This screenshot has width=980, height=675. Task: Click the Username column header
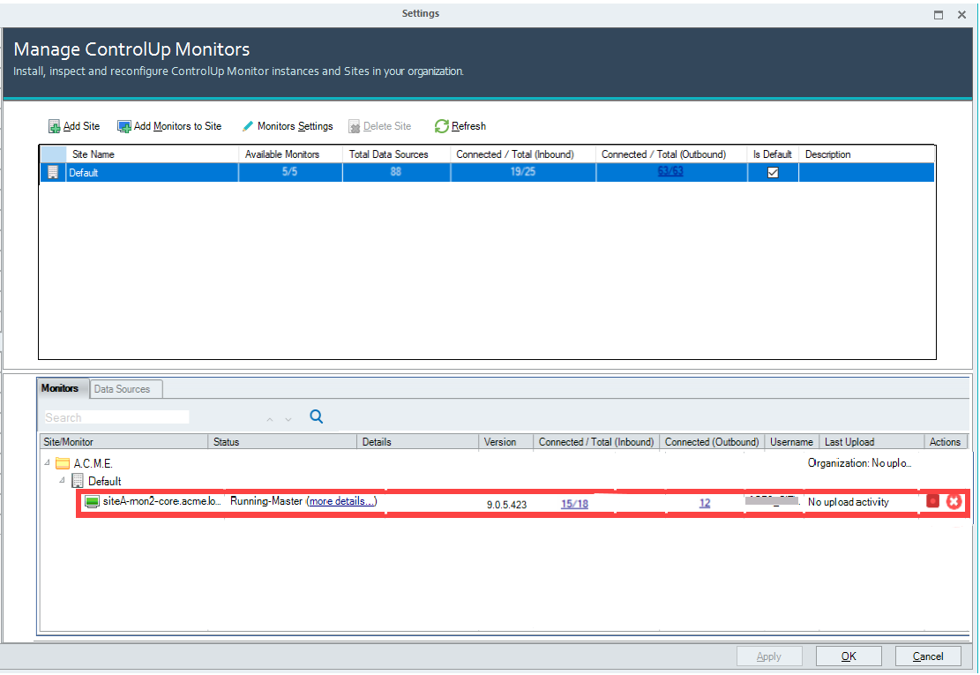[x=792, y=442]
